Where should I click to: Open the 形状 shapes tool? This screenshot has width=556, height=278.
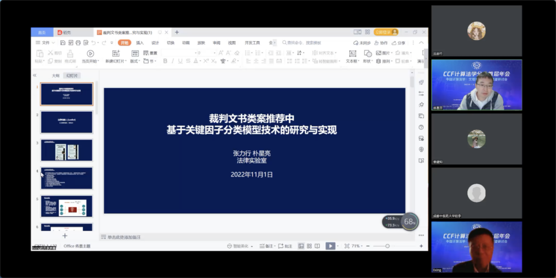(x=368, y=54)
